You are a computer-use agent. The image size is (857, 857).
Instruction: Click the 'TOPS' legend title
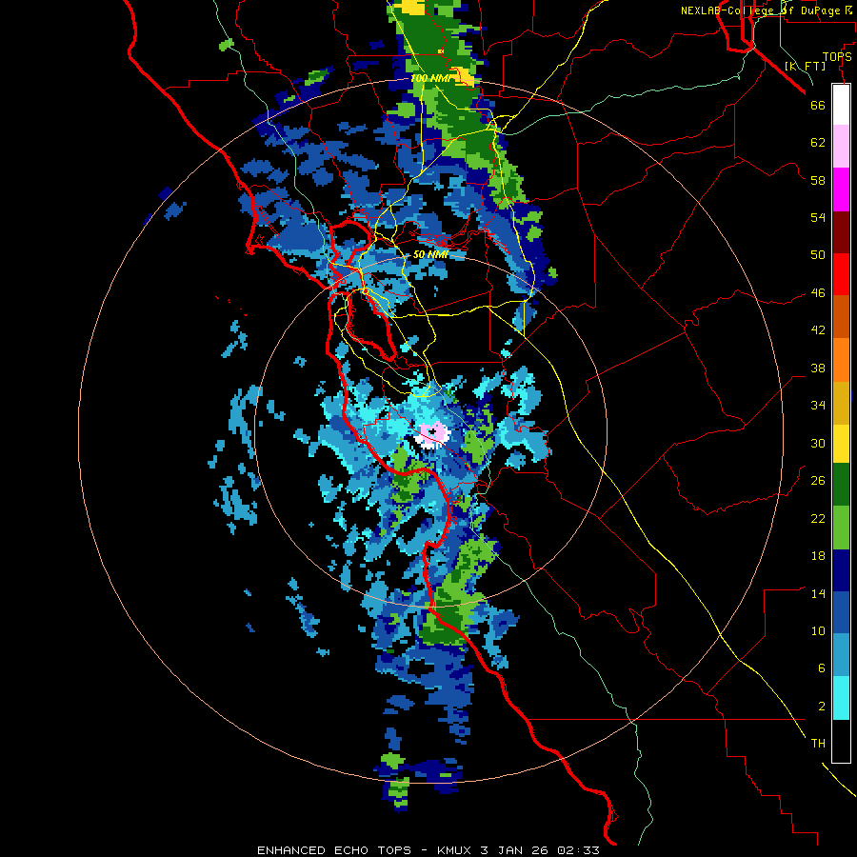pyautogui.click(x=837, y=57)
